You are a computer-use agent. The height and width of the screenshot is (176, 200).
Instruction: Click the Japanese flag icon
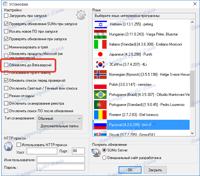[100, 54]
